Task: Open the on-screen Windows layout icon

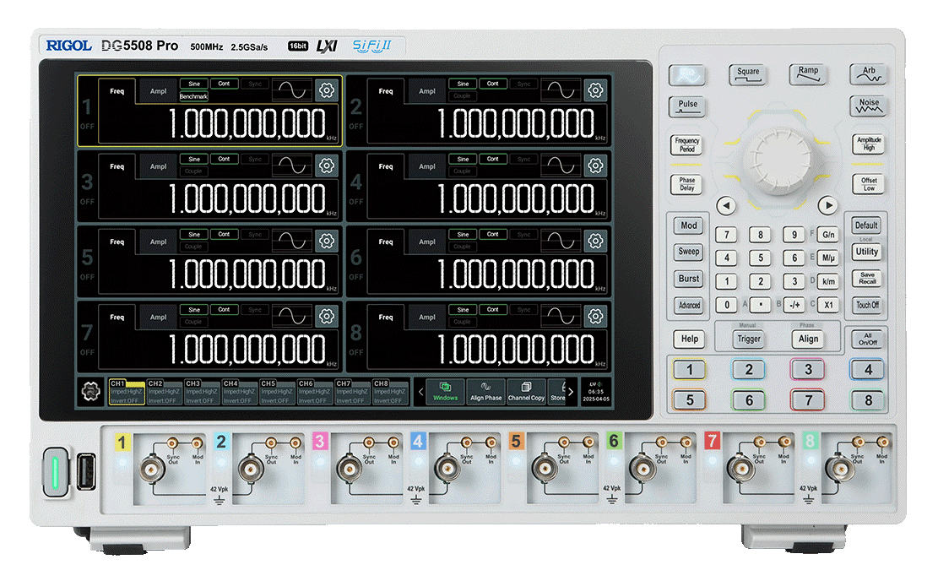Action: (x=445, y=392)
